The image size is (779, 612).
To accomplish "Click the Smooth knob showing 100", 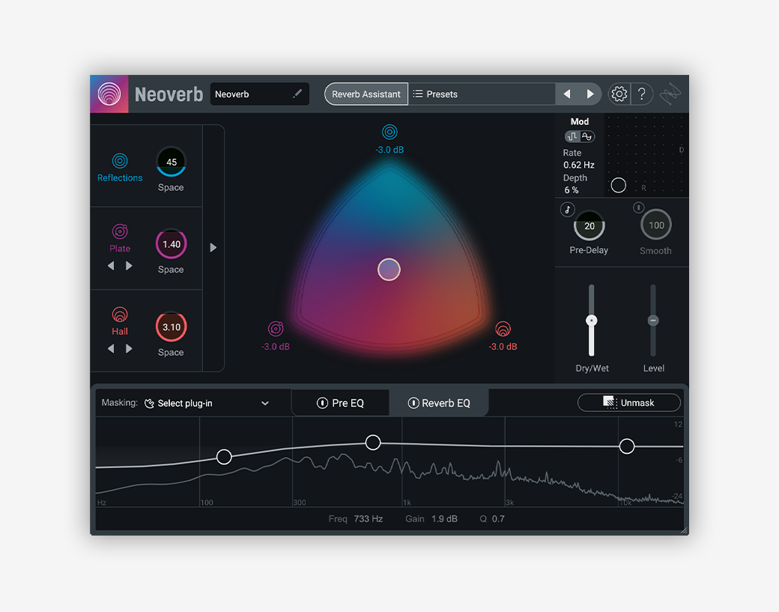I will click(x=656, y=225).
